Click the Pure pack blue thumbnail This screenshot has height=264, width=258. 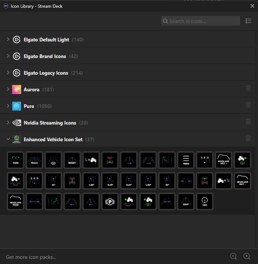17,106
